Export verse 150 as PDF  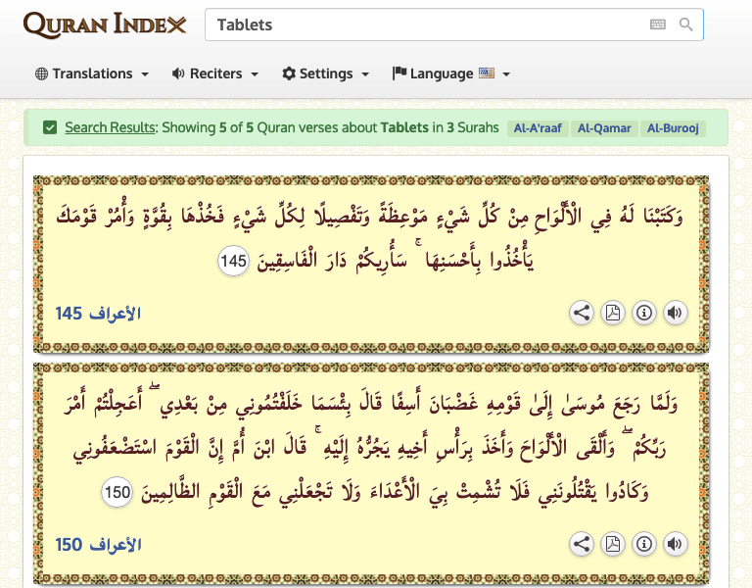click(613, 544)
